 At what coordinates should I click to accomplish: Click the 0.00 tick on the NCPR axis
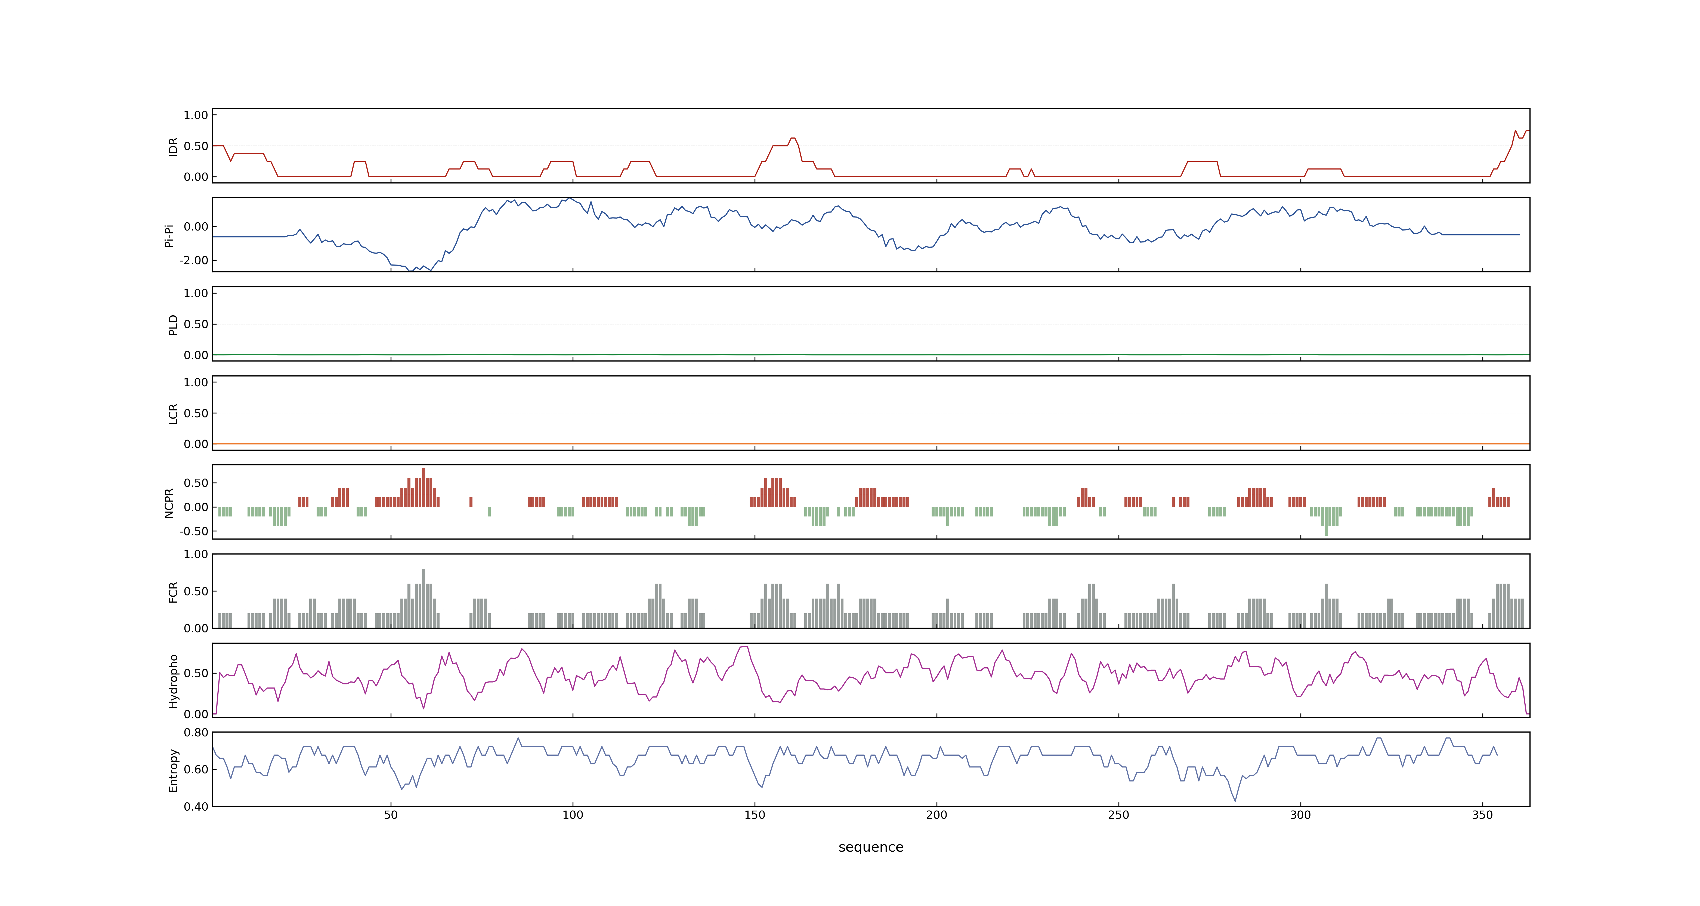[x=196, y=507]
